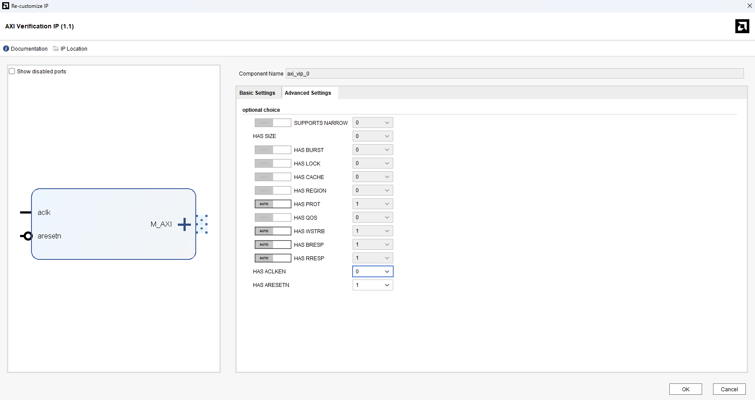Click the M_AXI bus connector dots
The image size is (755, 400).
[202, 224]
